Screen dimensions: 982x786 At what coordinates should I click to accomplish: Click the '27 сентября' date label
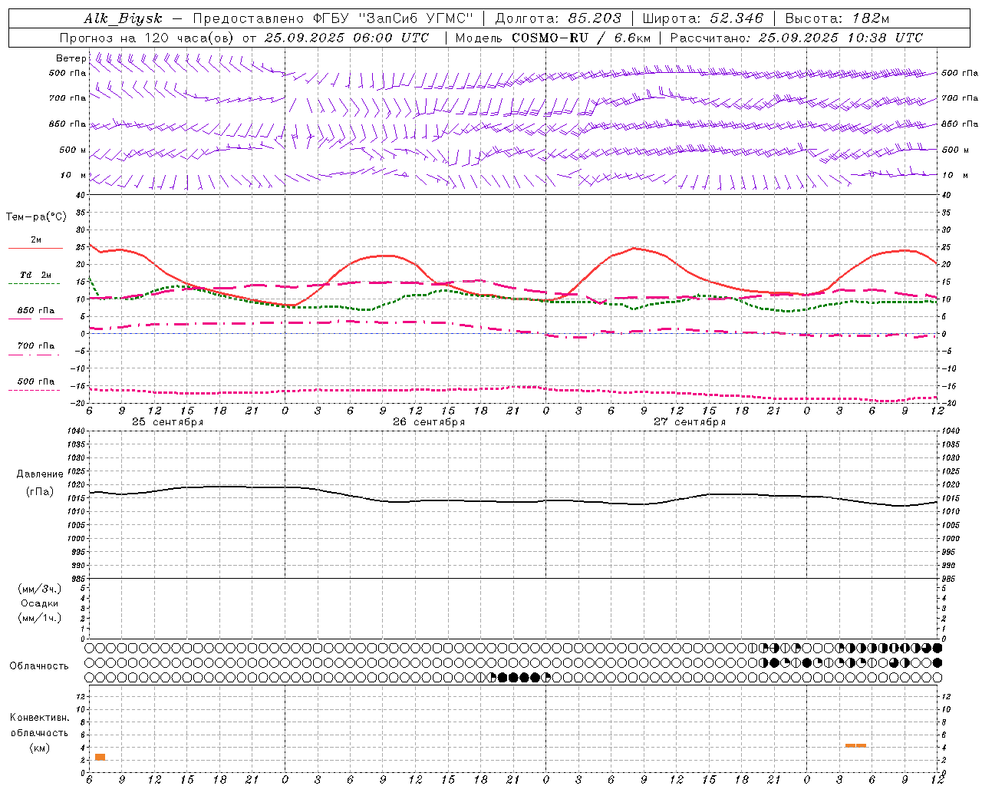690,422
